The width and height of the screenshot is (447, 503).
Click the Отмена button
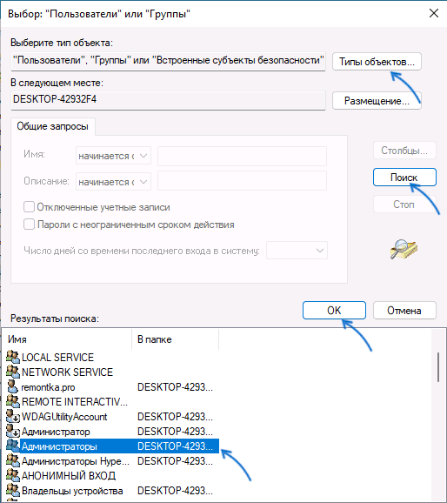[x=404, y=310]
